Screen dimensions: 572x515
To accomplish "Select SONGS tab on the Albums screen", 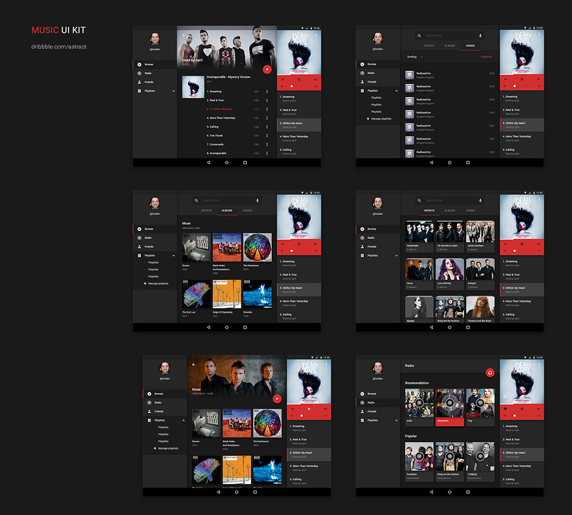I will pyautogui.click(x=247, y=211).
